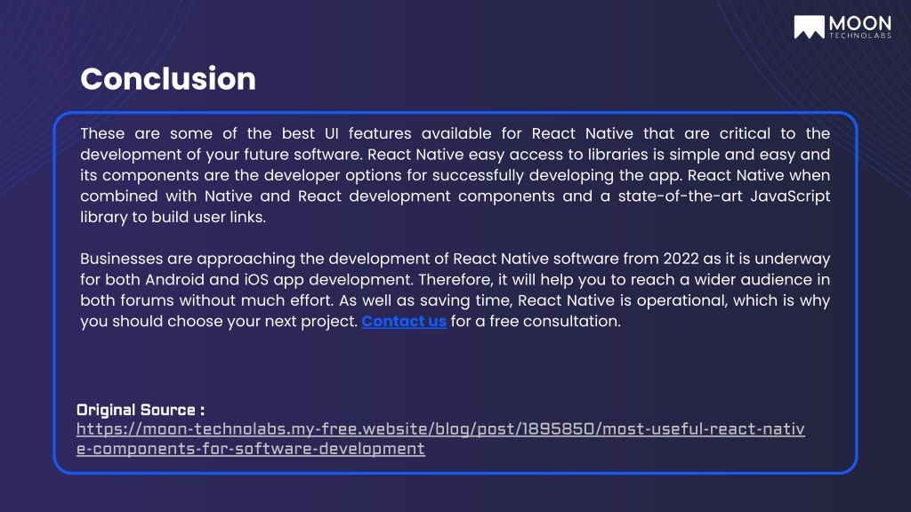Click the 'Original Source :' label
This screenshot has width=911, height=512.
tap(140, 410)
